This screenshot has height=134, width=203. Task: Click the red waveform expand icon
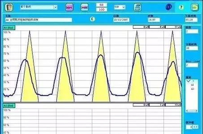[85, 7]
